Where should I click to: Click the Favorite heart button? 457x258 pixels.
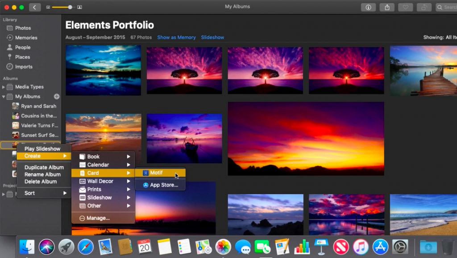pos(405,7)
